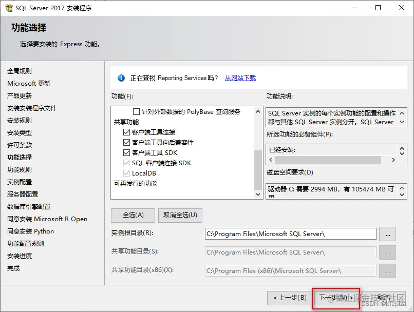The width and height of the screenshot is (414, 312).
Task: Click up arrow in 已经安装 box
Action: pos(402,148)
